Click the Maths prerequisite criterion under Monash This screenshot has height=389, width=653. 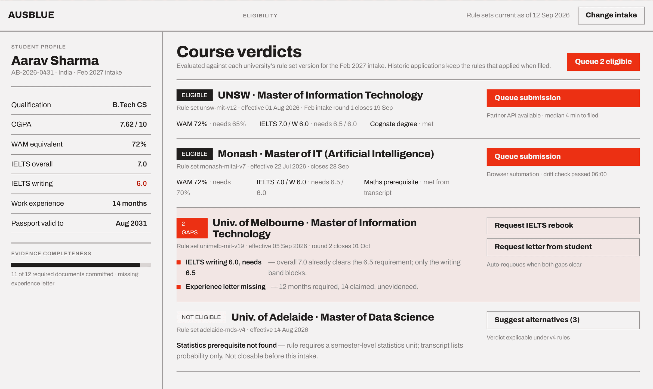click(407, 188)
